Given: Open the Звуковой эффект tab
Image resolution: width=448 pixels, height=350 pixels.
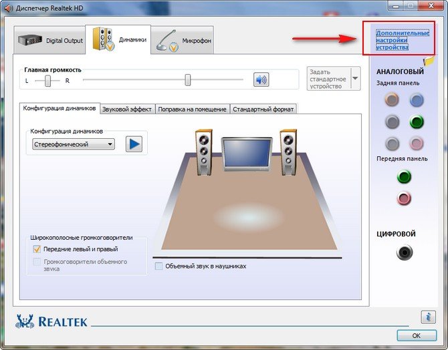Looking at the screenshot, I should coord(127,110).
